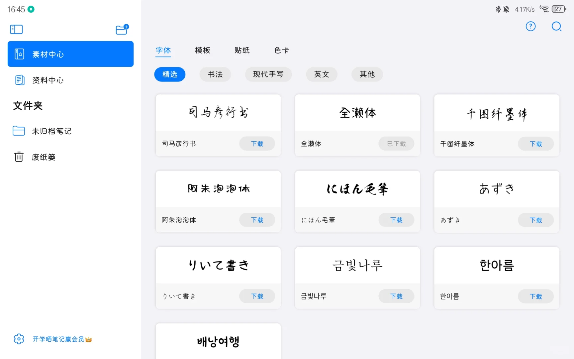Collapse the sidebar panel
This screenshot has height=359, width=574.
(x=16, y=29)
